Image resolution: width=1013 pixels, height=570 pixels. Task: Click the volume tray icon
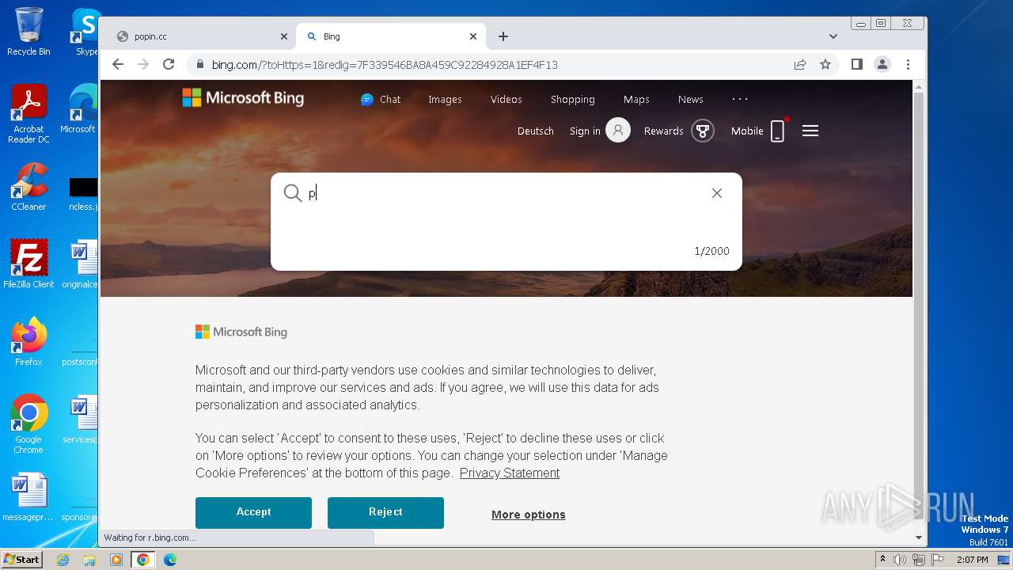coord(900,560)
